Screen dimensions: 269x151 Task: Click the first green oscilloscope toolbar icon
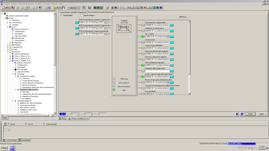[95, 8]
